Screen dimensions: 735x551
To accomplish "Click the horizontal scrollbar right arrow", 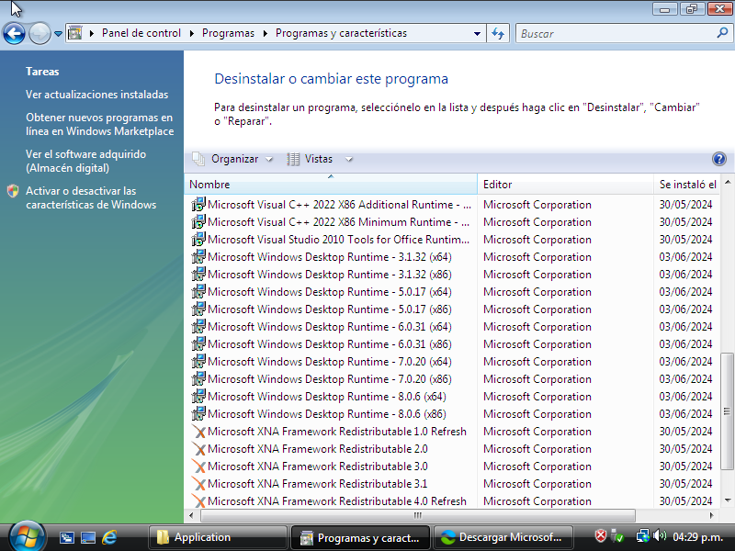I will (x=712, y=515).
